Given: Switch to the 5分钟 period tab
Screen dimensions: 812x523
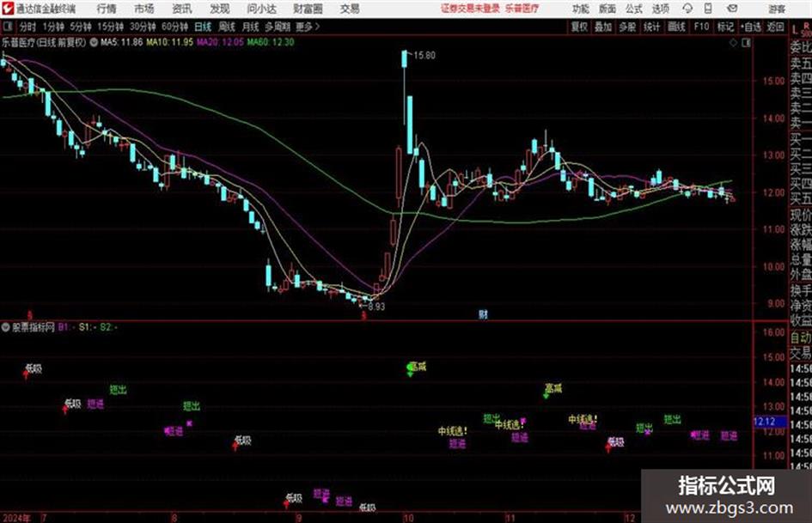Looking at the screenshot, I should click(80, 27).
